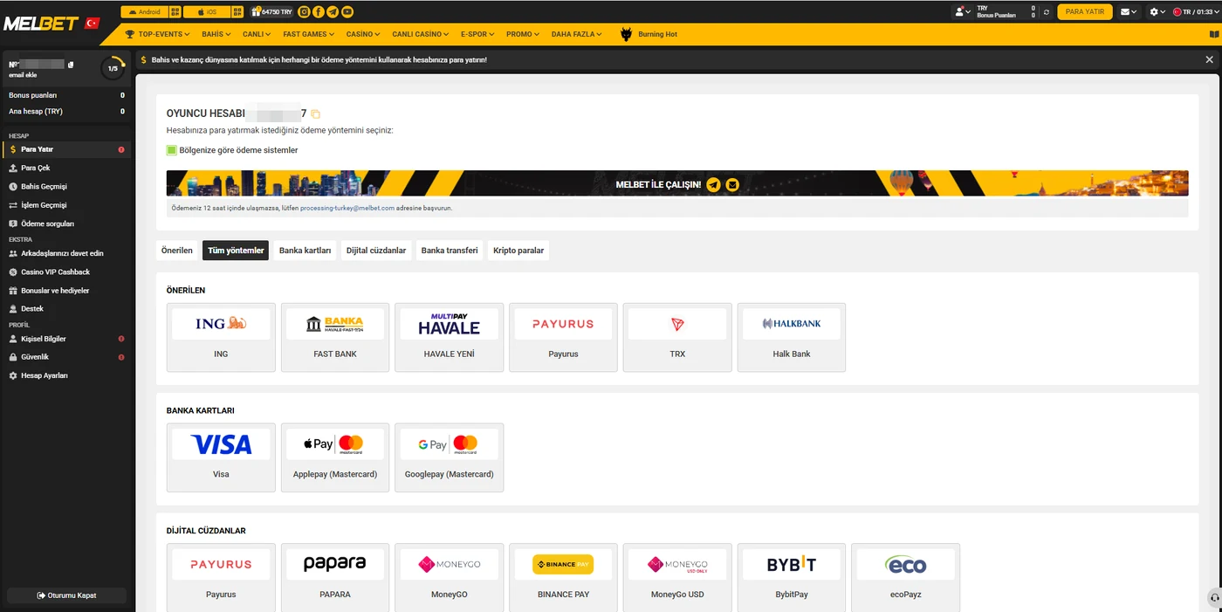Select the Tüm yöntemler tab
The image size is (1222, 612).
[236, 251]
